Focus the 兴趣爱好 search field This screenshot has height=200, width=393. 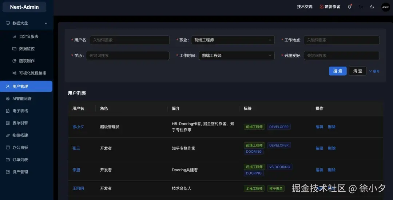coord(342,56)
